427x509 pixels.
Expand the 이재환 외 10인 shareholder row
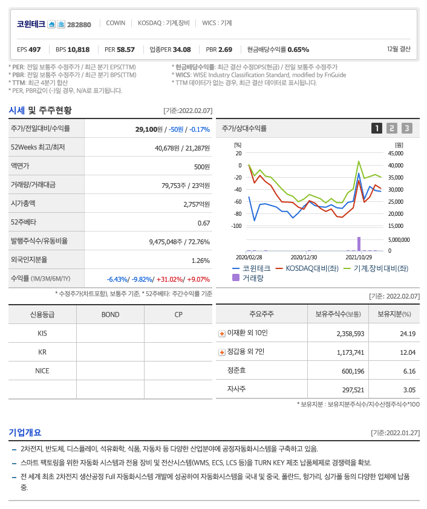pyautogui.click(x=222, y=334)
